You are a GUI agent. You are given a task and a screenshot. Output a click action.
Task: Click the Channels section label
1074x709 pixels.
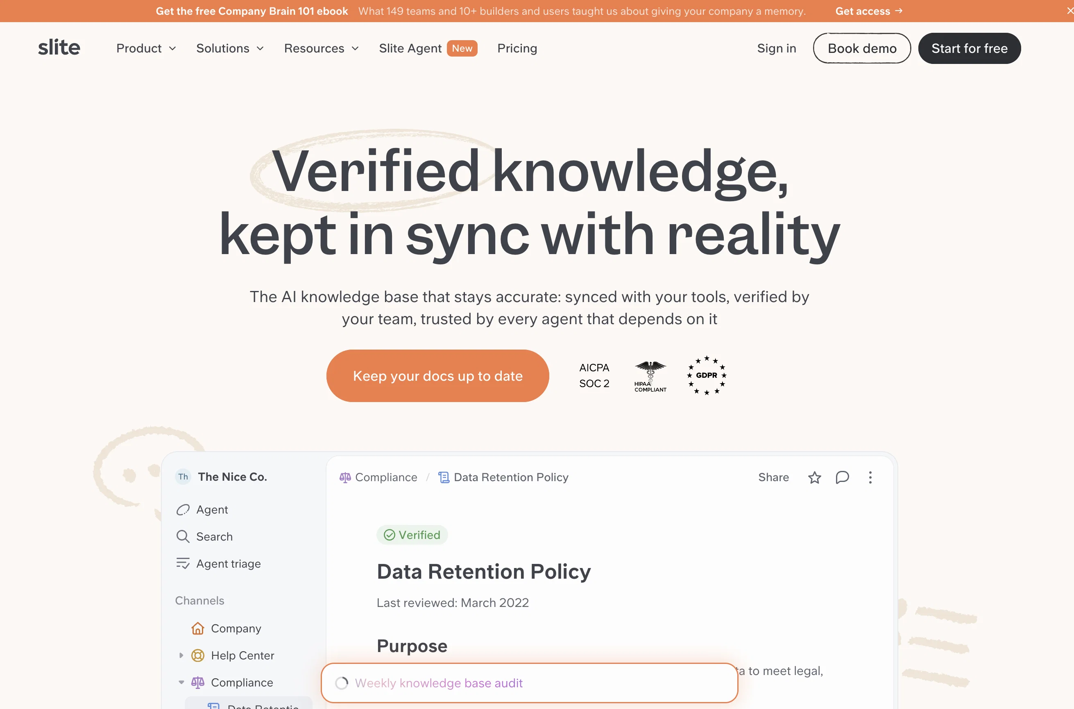(199, 600)
